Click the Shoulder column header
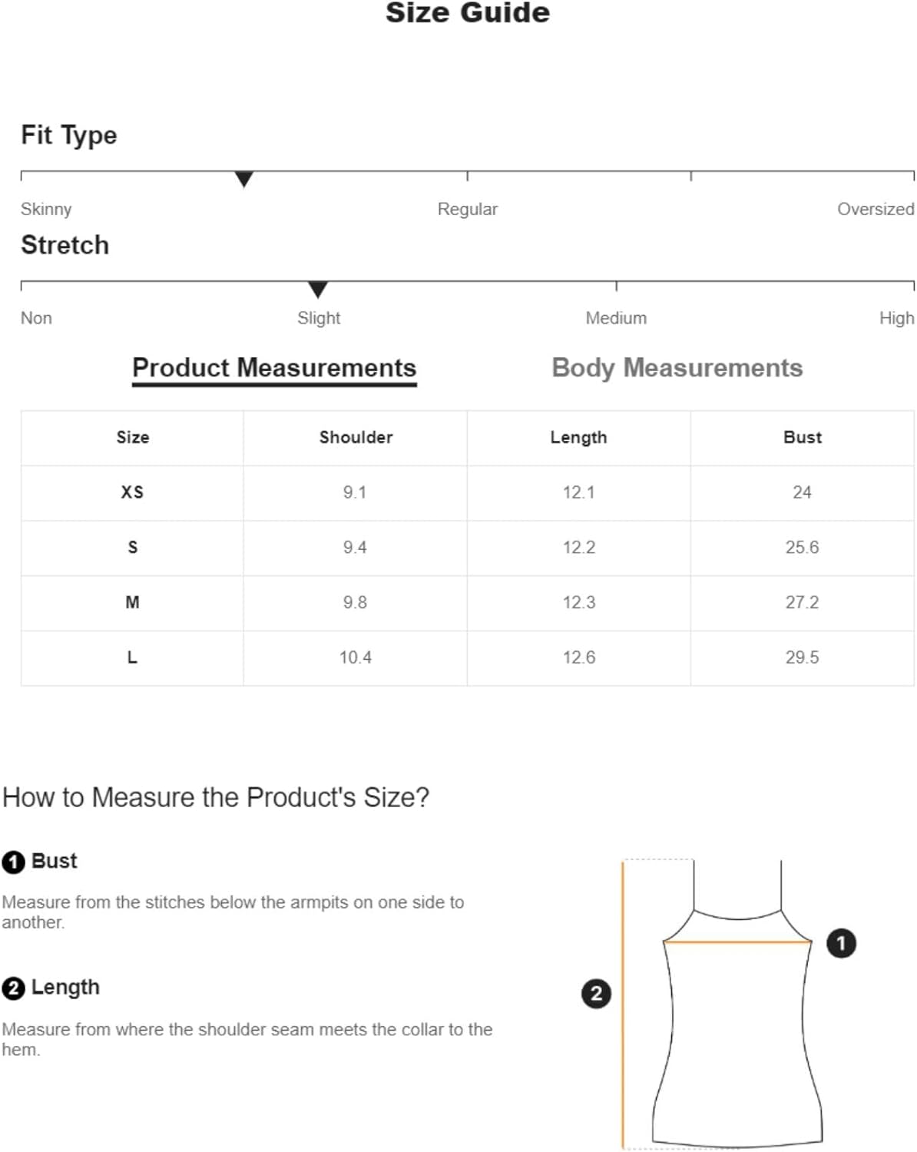917x1152 pixels. click(356, 437)
